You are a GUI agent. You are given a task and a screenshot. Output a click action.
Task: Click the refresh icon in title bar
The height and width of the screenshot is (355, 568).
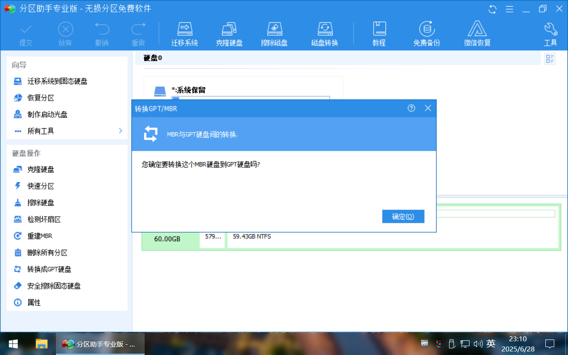[493, 9]
